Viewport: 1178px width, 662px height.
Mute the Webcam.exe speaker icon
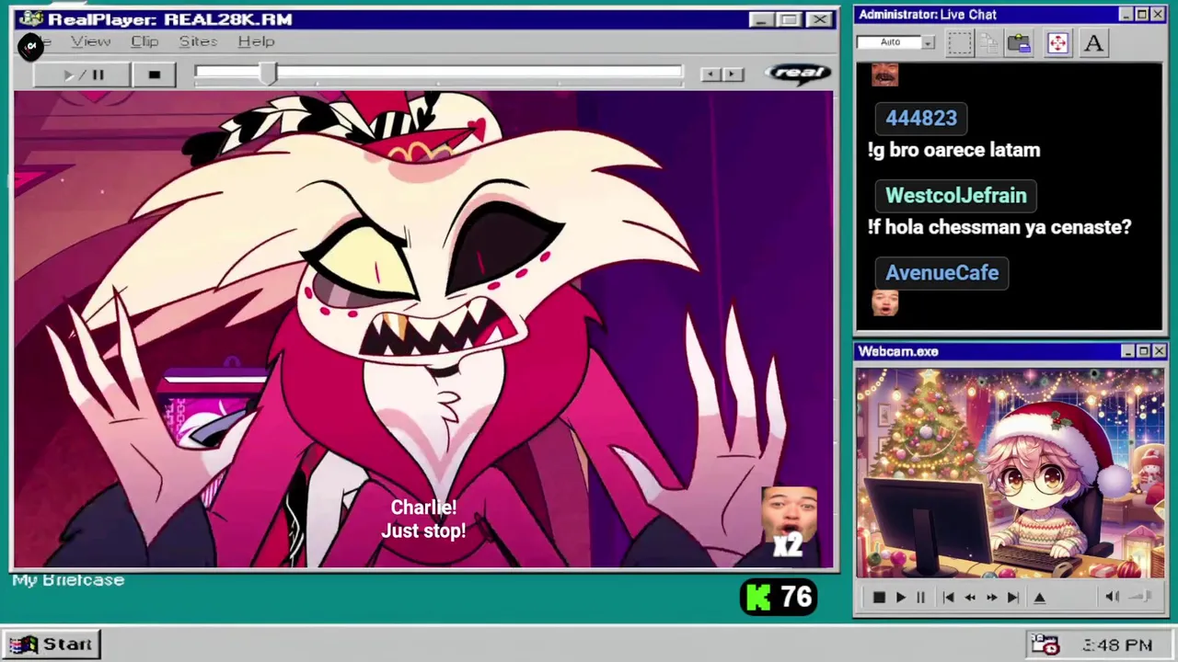pyautogui.click(x=1112, y=597)
